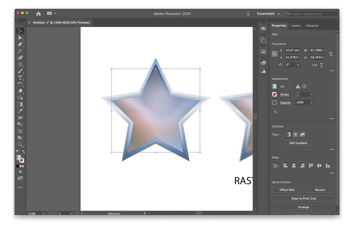Open the Arrange Documents dropdown
This screenshot has width=354, height=229.
(x=52, y=13)
